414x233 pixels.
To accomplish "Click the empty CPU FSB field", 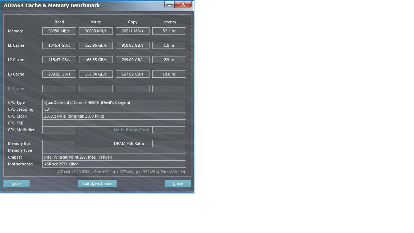I will pyautogui.click(x=114, y=123).
